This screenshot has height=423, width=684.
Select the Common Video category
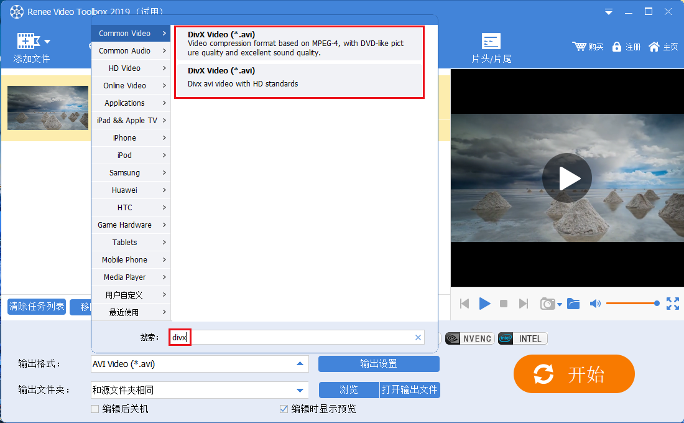pyautogui.click(x=131, y=34)
